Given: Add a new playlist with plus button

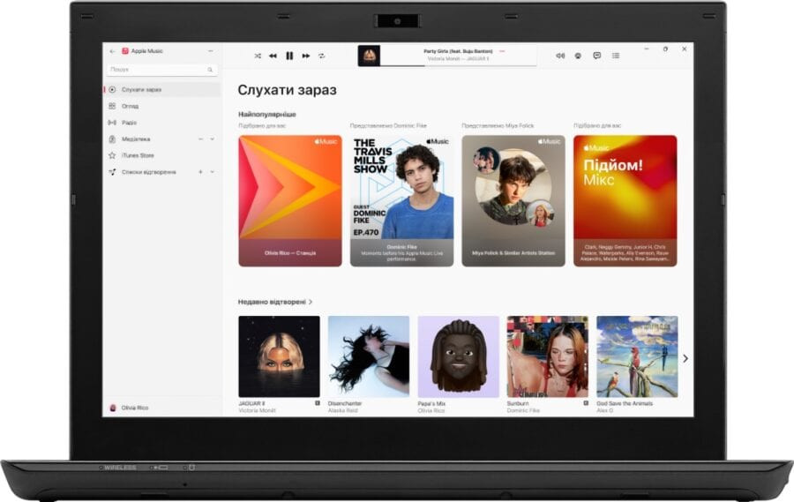Looking at the screenshot, I should [200, 172].
